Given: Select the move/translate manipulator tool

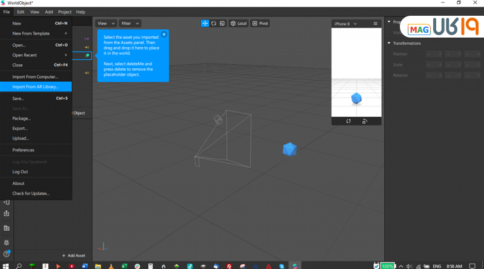Looking at the screenshot, I should click(205, 23).
